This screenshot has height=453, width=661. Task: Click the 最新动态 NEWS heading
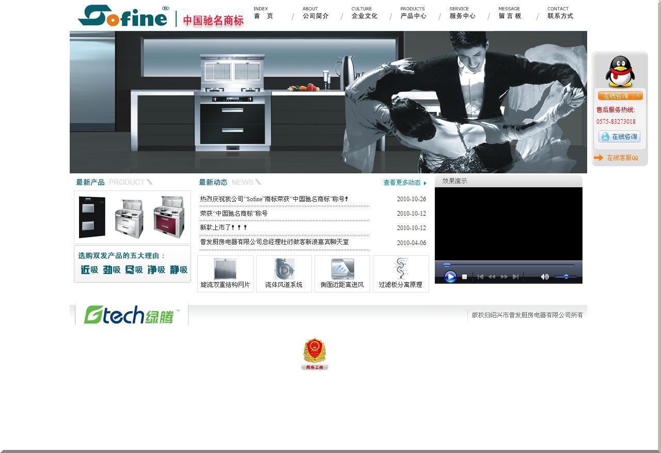coord(230,182)
